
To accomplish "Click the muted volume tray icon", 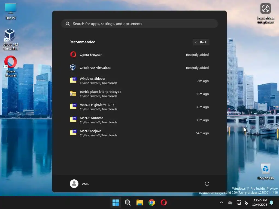I will click(246, 202).
